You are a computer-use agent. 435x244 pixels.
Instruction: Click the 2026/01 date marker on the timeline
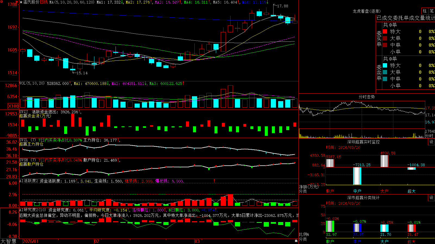click(x=31, y=241)
